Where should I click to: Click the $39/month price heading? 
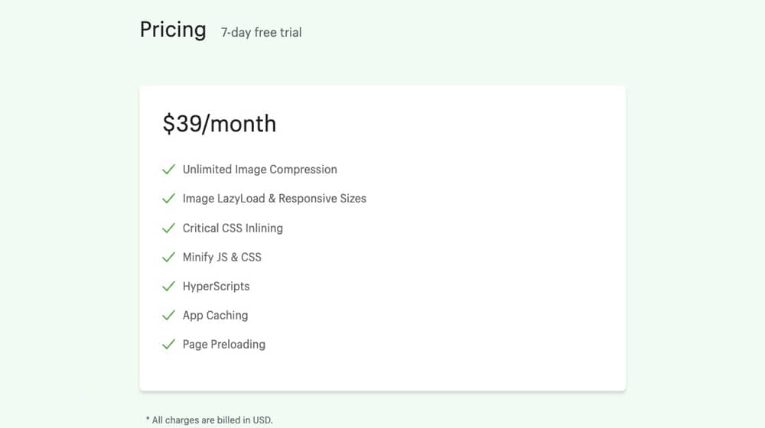click(220, 123)
